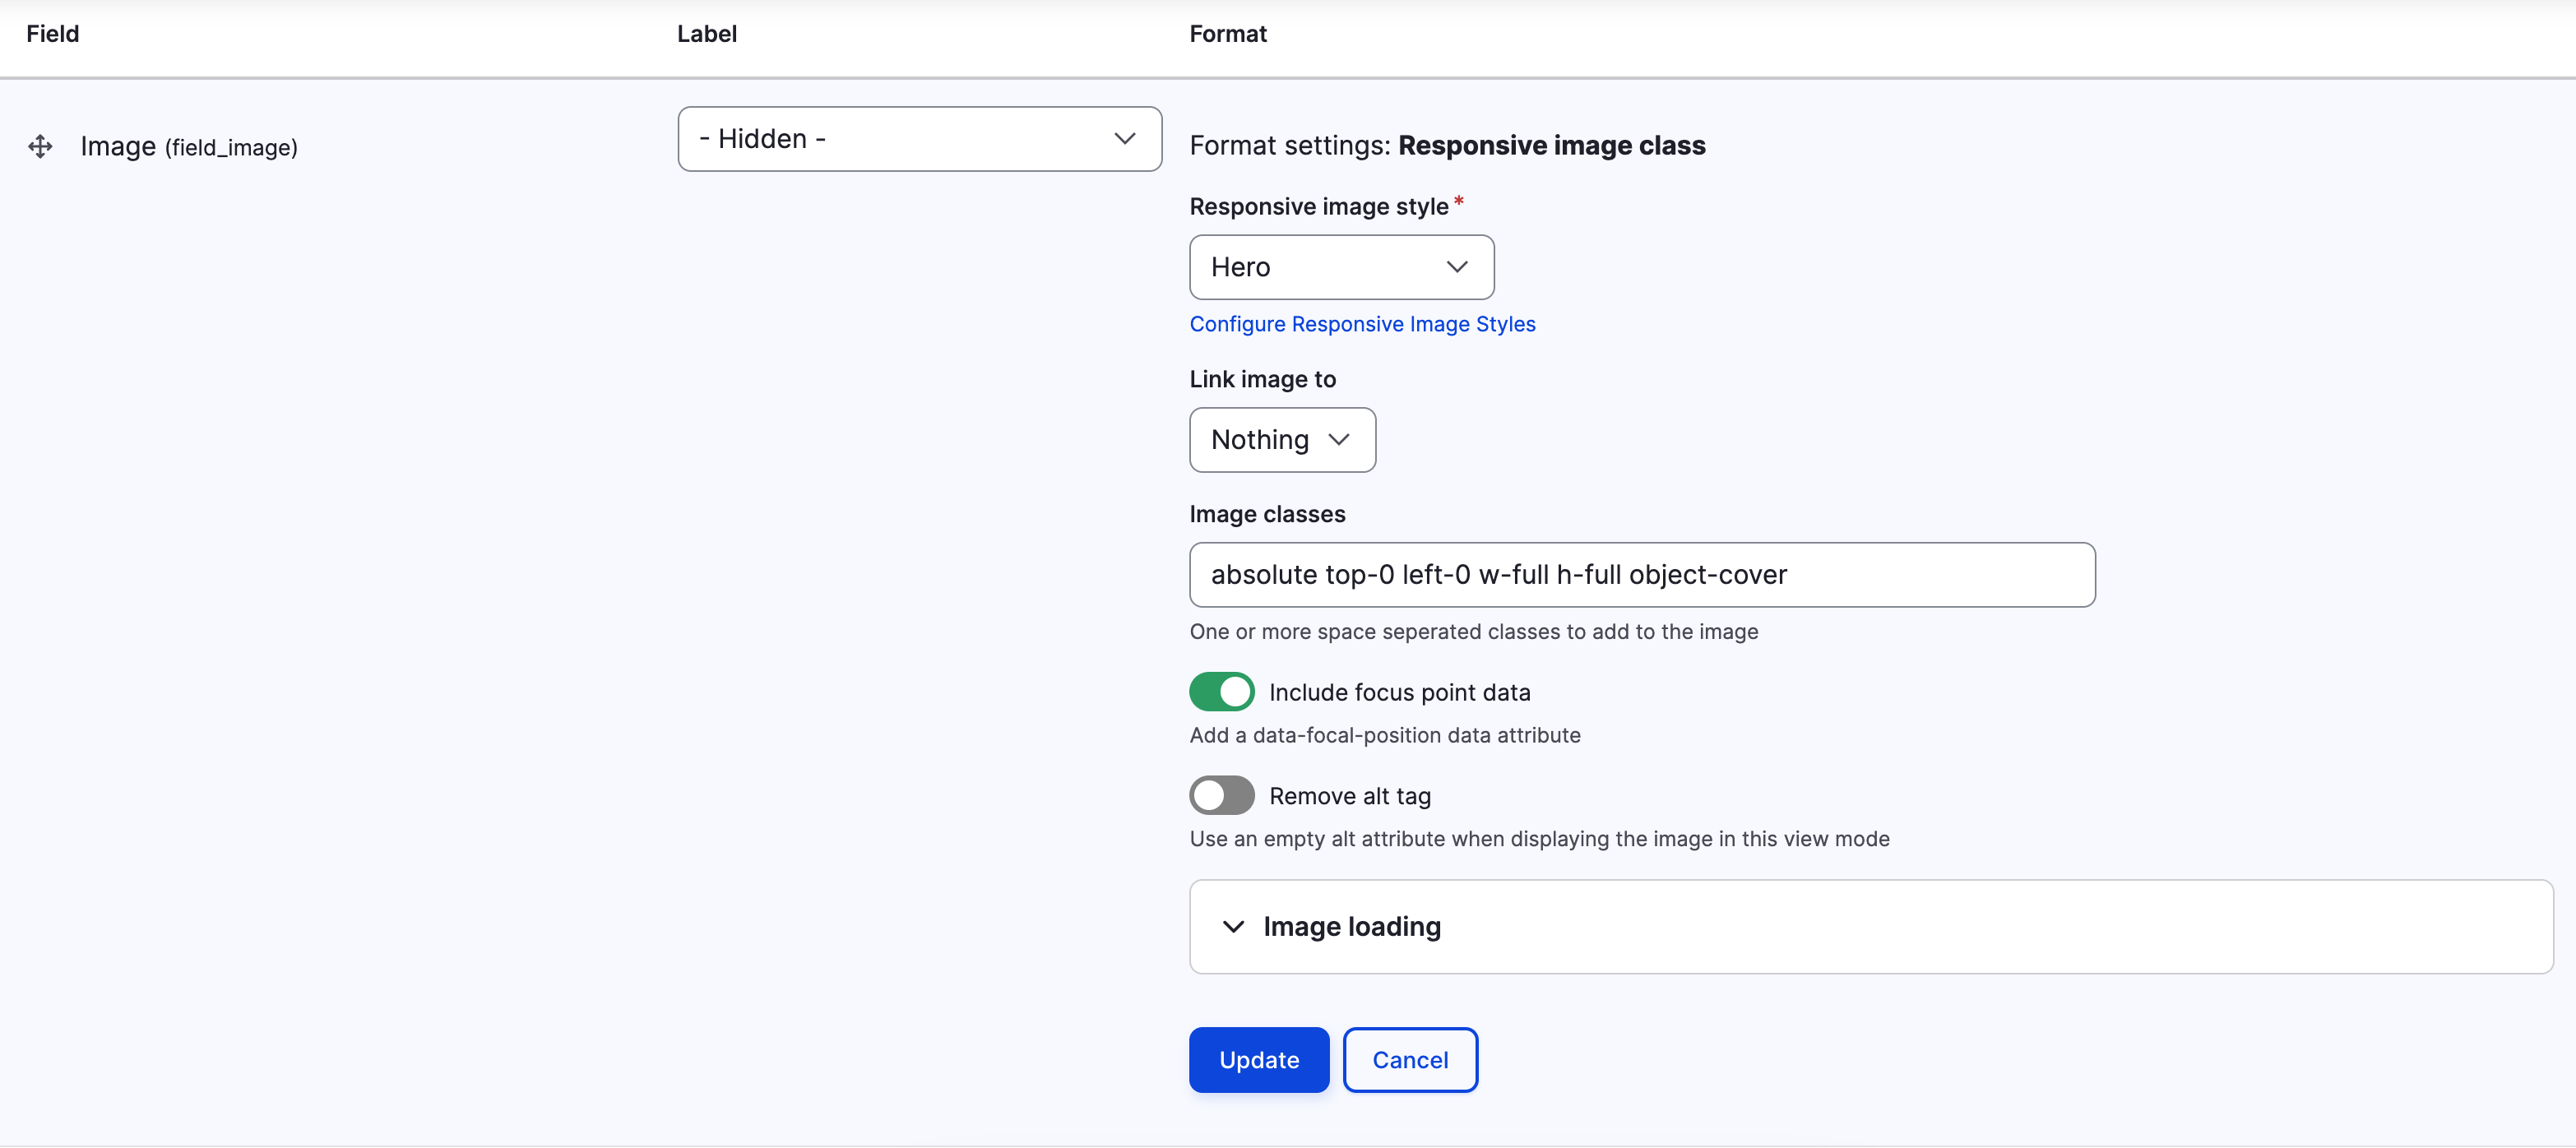Viewport: 2576px width, 1148px height.
Task: Expand the Image loading section
Action: pos(1352,926)
